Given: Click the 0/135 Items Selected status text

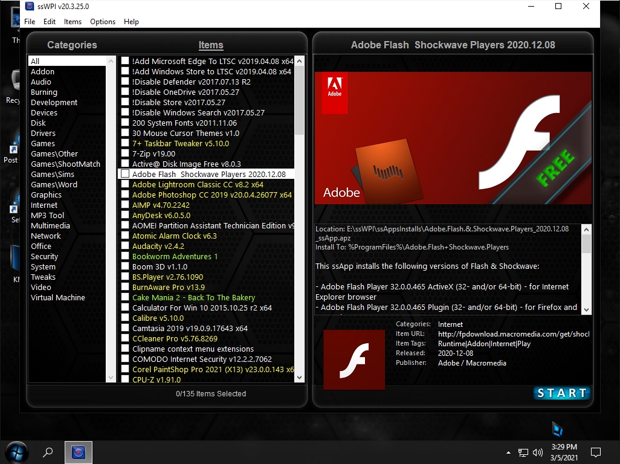Looking at the screenshot, I should tap(211, 394).
